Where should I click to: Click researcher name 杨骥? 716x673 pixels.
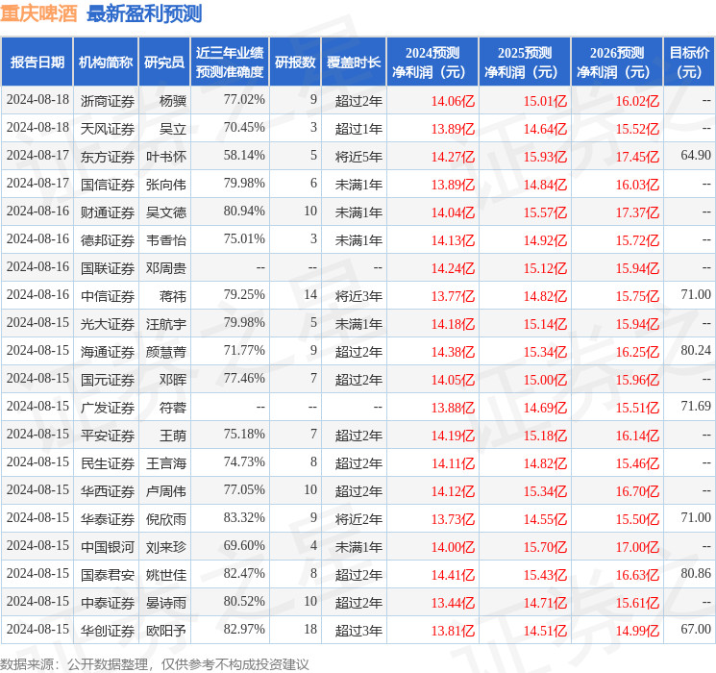point(173,101)
